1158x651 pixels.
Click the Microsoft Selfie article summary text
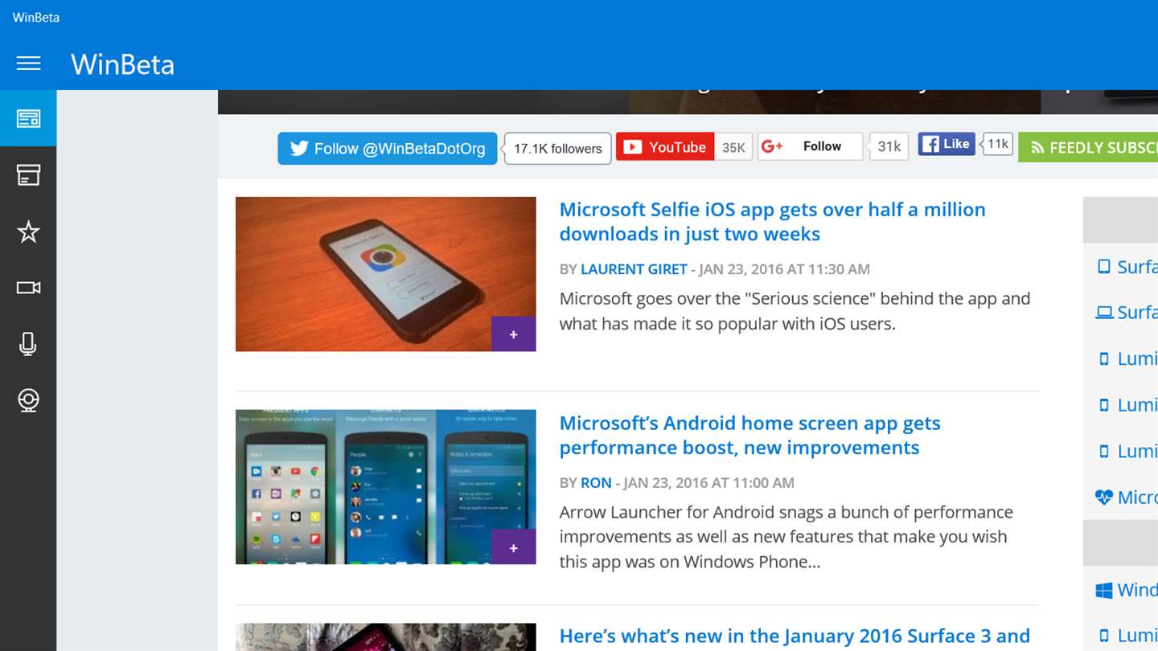pyautogui.click(x=795, y=312)
